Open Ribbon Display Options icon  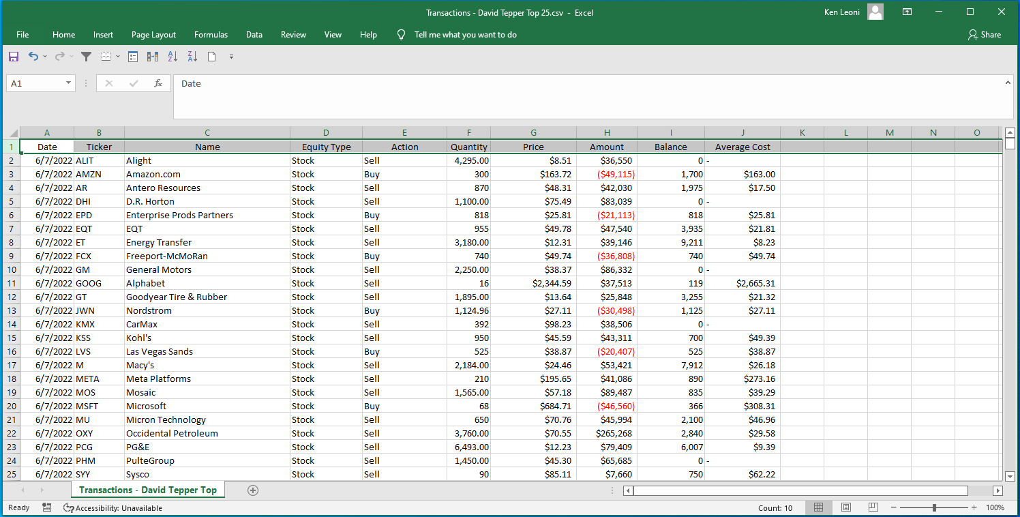[907, 12]
